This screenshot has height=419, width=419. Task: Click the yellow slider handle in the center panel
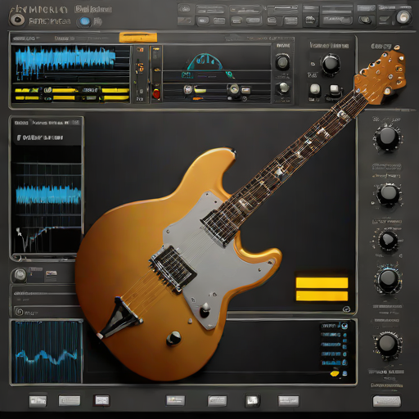pyautogui.click(x=200, y=90)
